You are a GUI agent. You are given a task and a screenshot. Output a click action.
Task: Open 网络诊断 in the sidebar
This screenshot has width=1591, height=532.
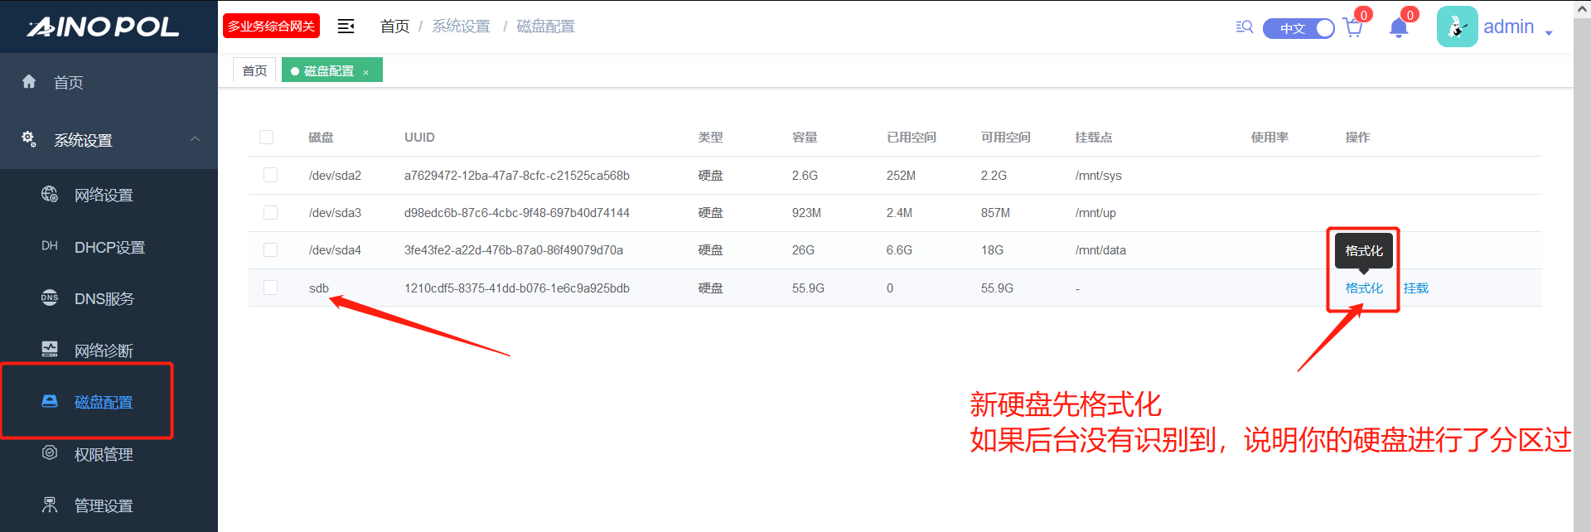(104, 351)
